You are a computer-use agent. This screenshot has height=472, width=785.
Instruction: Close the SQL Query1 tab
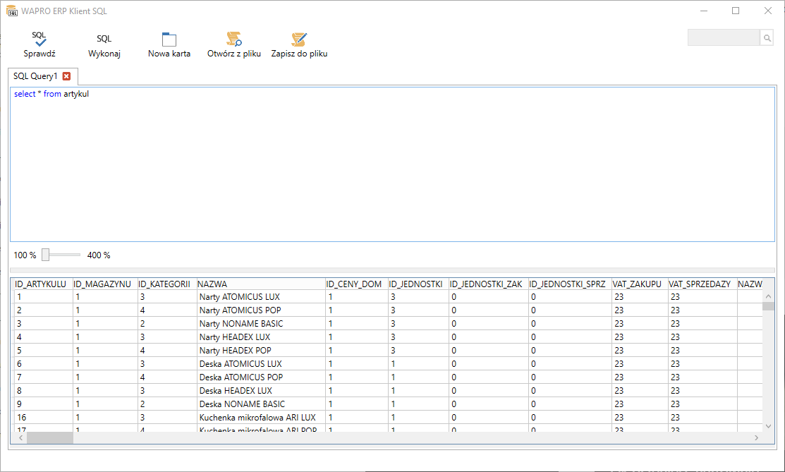pyautogui.click(x=66, y=76)
